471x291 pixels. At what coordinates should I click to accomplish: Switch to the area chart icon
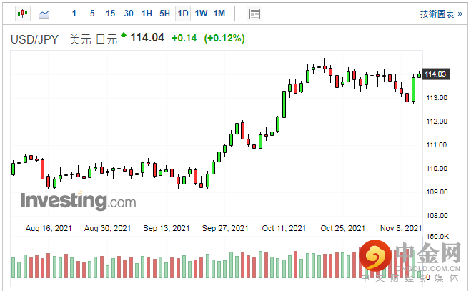click(x=44, y=14)
